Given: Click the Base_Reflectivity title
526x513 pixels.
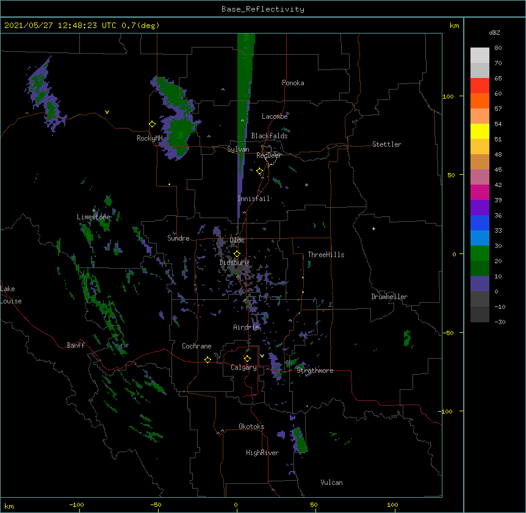Looking at the screenshot, I should [x=263, y=9].
